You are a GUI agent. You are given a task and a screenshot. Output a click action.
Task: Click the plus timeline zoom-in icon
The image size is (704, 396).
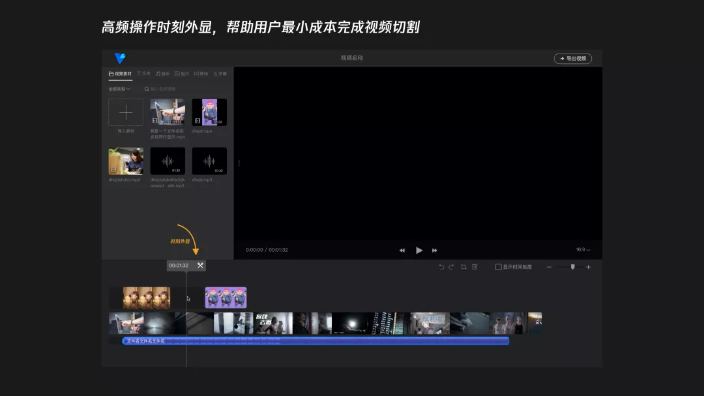click(588, 267)
